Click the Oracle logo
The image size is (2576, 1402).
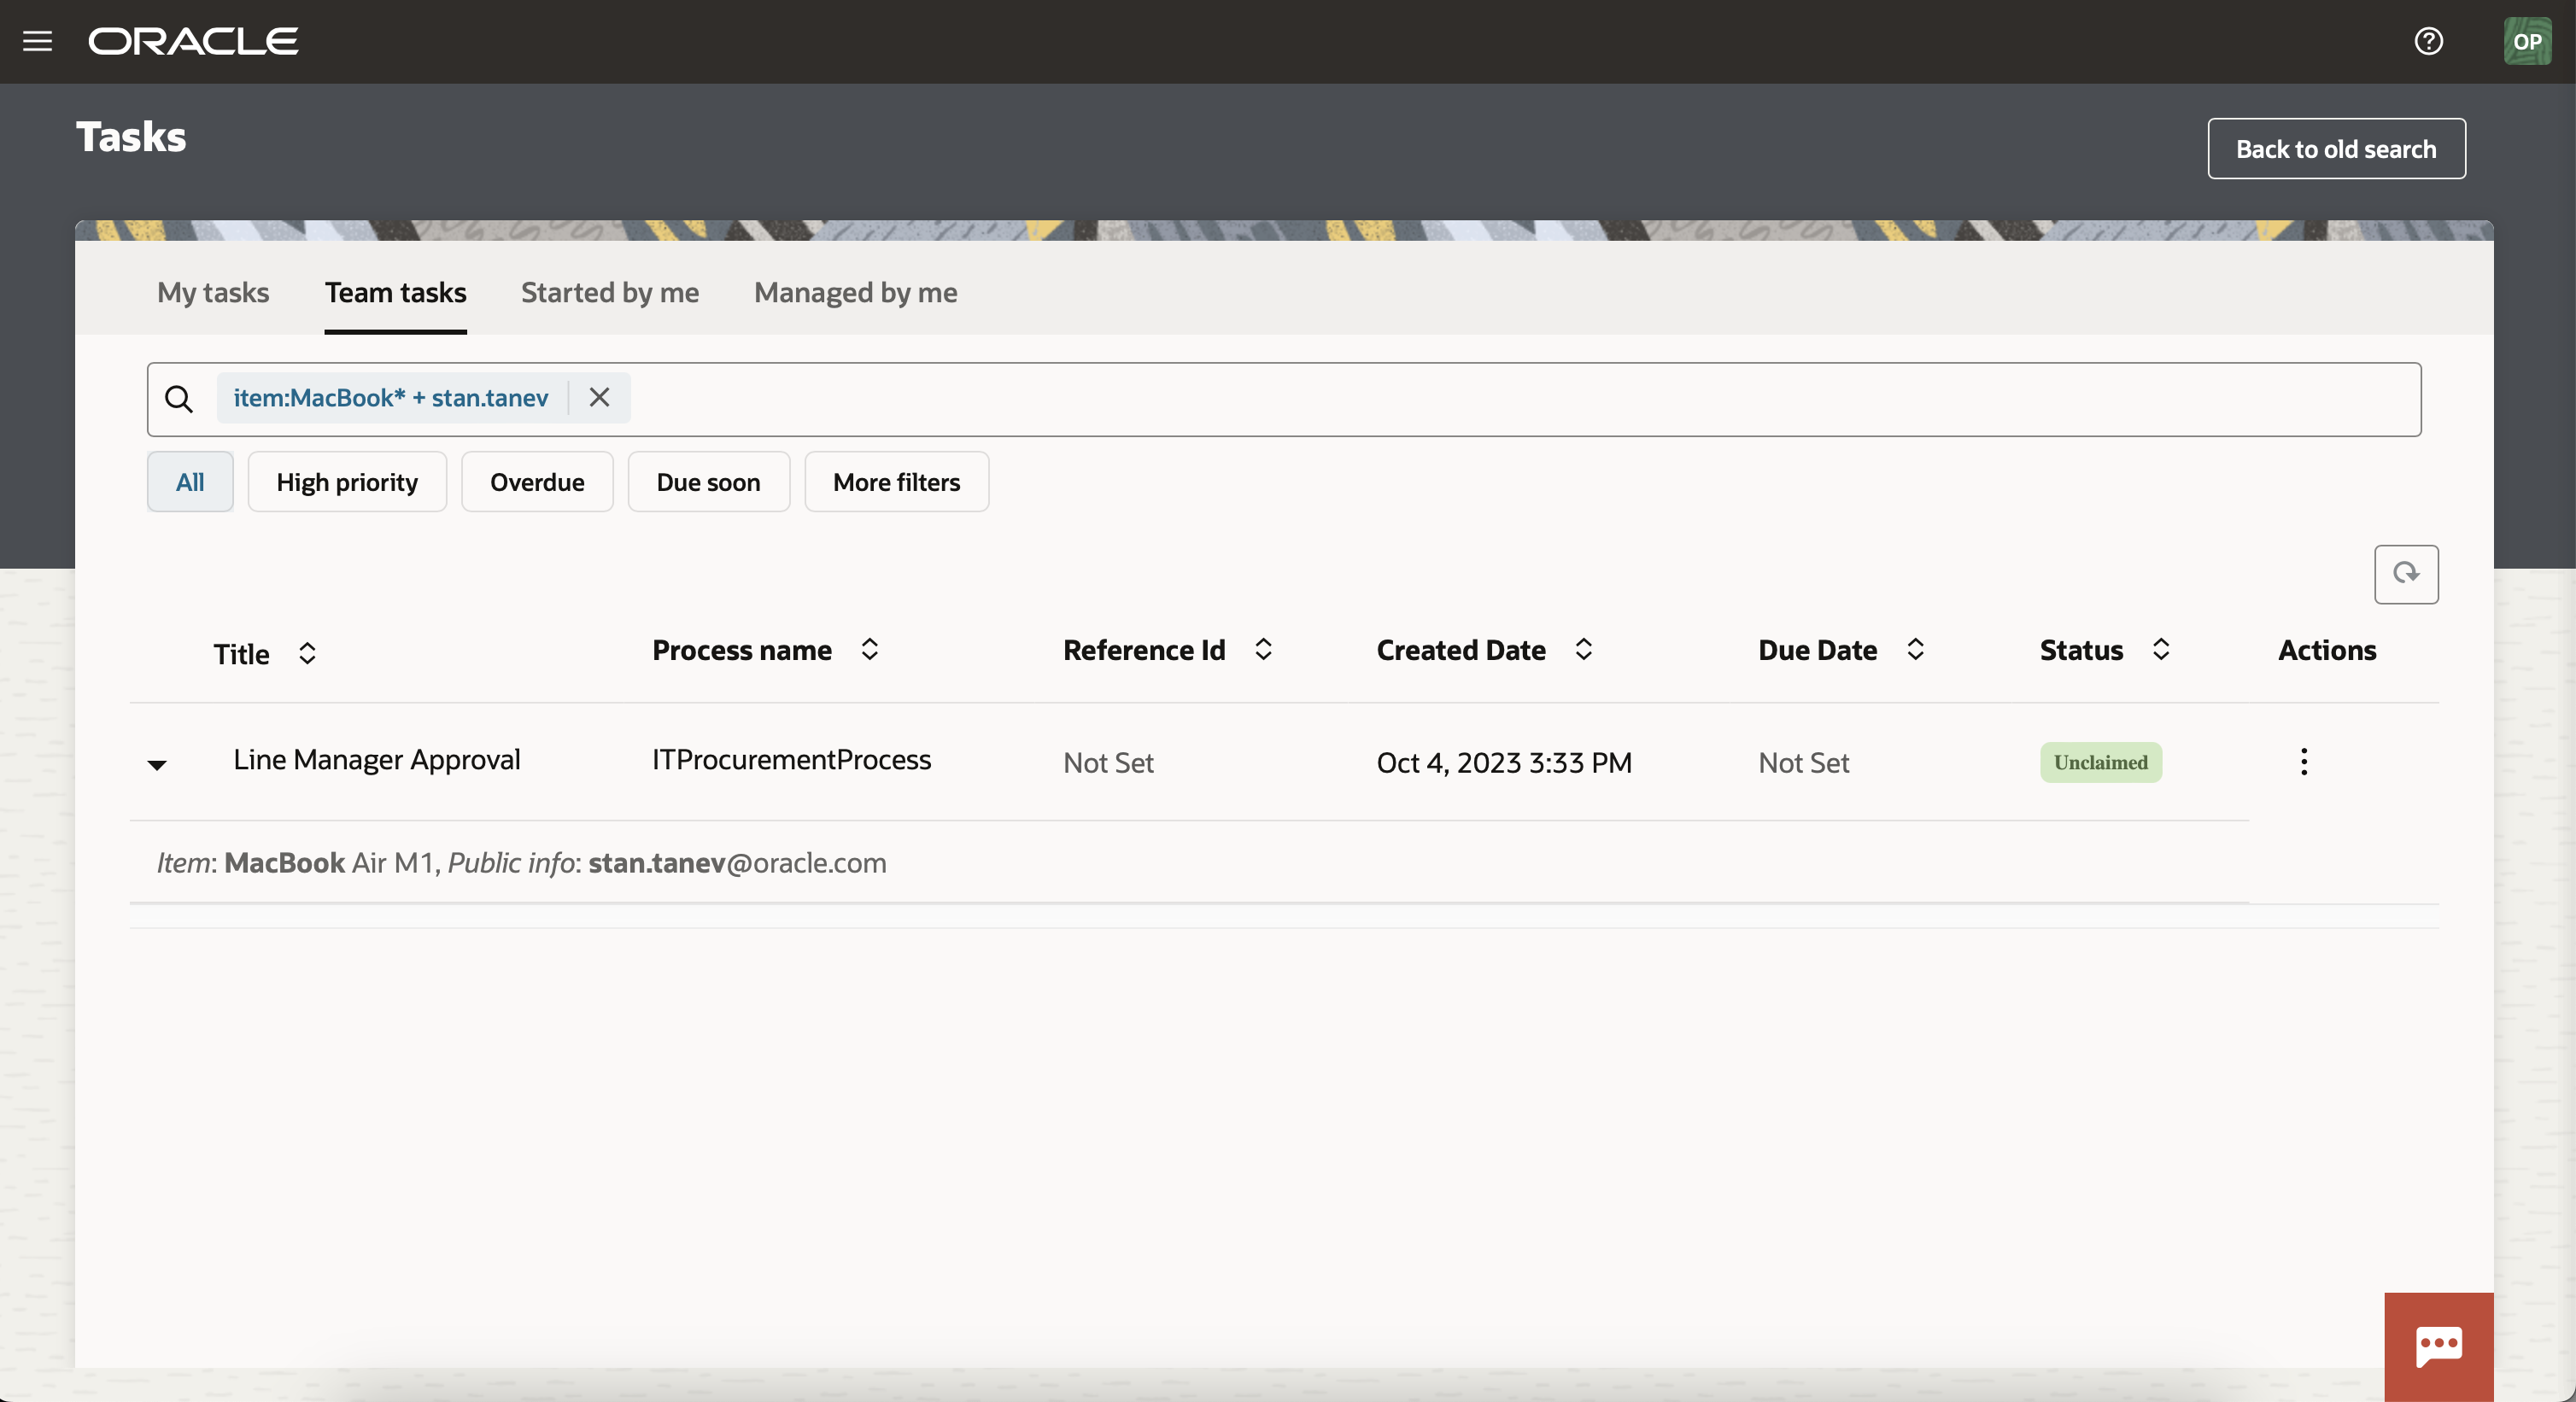193,41
